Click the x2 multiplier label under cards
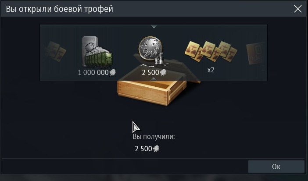 pos(211,70)
